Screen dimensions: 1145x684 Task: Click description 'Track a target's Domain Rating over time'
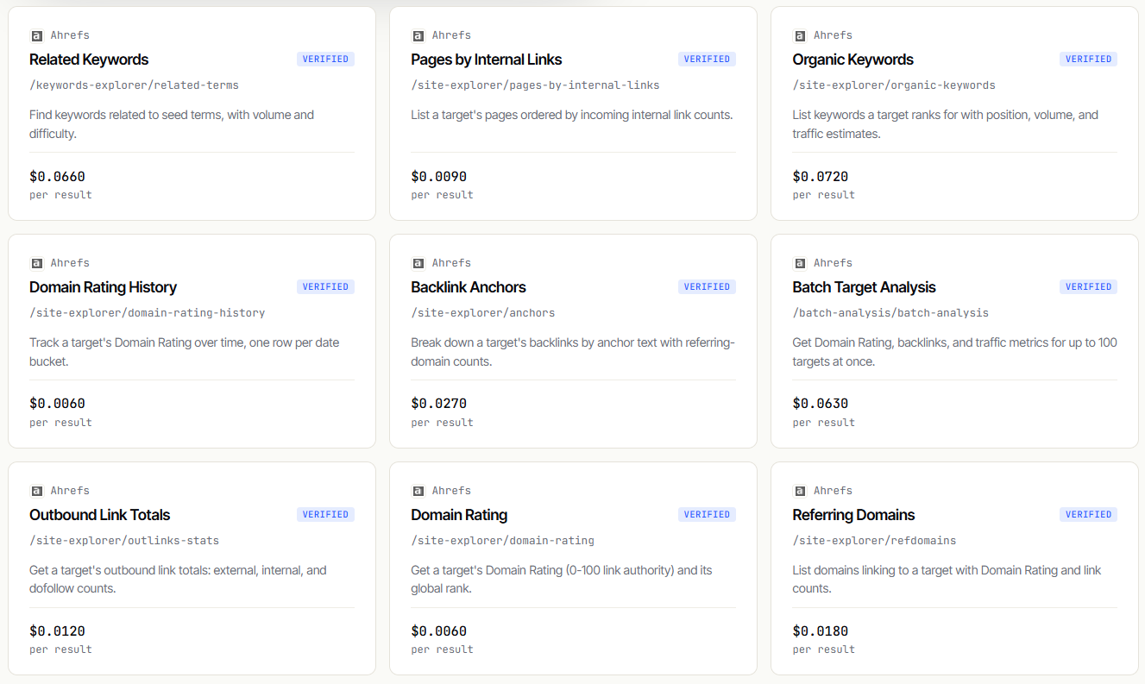pos(184,352)
